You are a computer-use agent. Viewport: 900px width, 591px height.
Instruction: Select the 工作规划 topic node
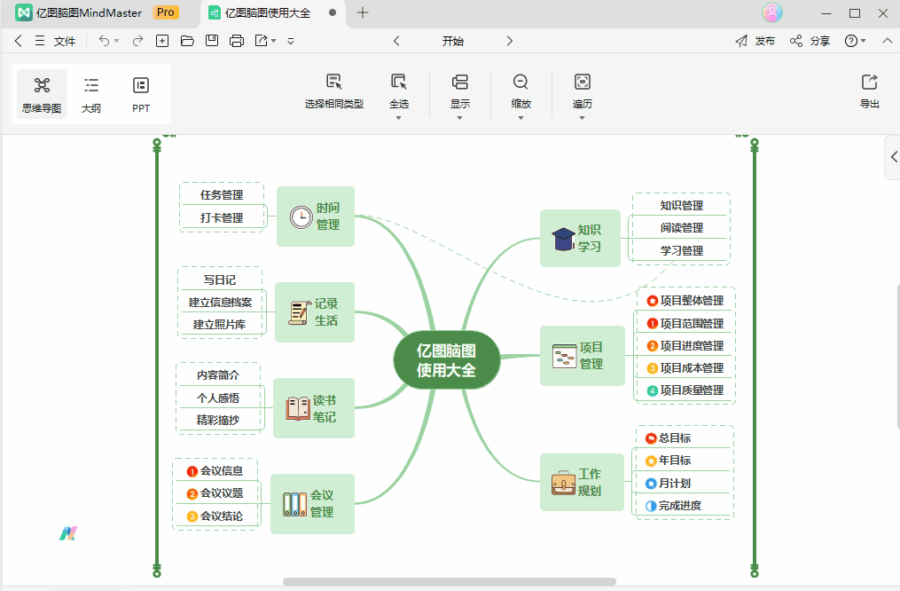pyautogui.click(x=582, y=483)
